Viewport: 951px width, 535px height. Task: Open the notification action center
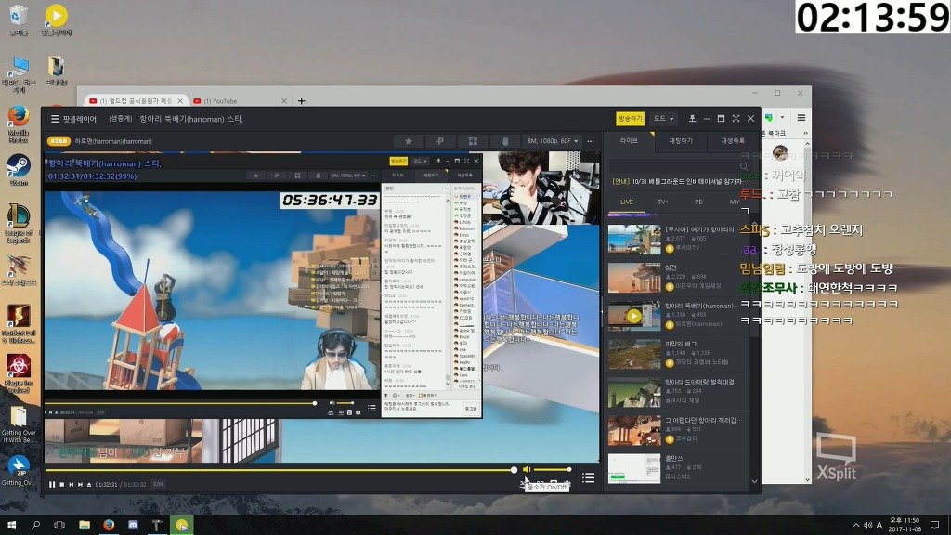(934, 526)
